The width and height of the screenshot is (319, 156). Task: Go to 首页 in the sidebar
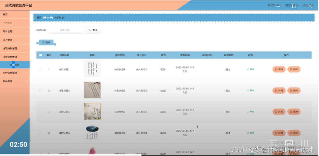(x=15, y=14)
